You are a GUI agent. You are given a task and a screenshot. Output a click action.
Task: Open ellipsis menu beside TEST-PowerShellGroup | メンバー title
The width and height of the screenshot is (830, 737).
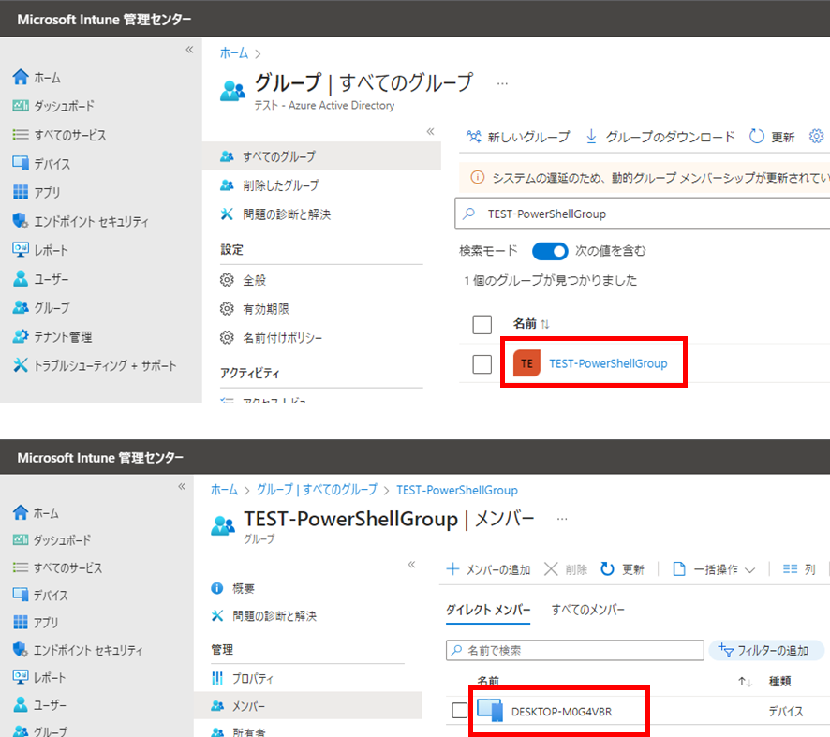tap(562, 519)
